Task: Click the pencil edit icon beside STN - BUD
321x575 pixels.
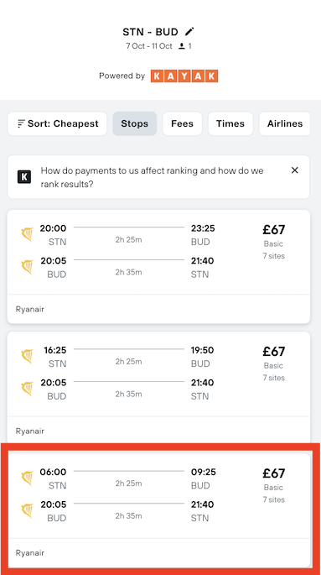Action: coord(189,32)
